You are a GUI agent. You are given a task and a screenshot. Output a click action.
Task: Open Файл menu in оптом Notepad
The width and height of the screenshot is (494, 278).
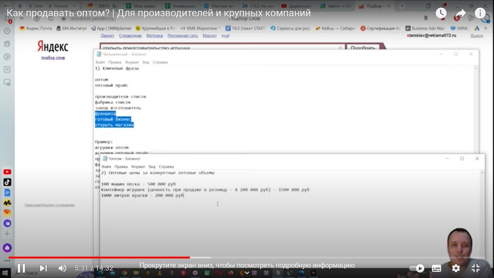click(x=106, y=167)
